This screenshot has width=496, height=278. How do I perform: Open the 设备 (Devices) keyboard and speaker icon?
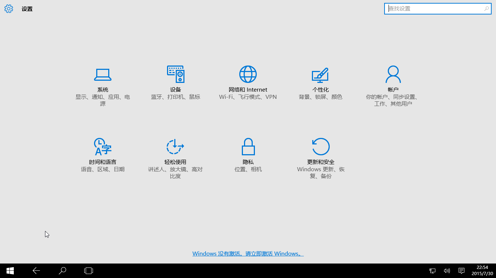point(175,74)
